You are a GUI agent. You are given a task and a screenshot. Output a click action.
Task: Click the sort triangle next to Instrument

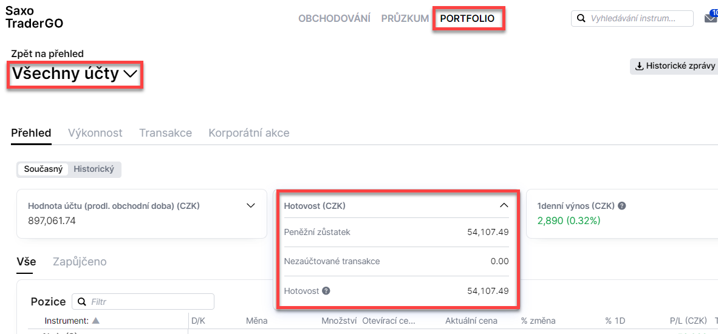click(x=96, y=321)
